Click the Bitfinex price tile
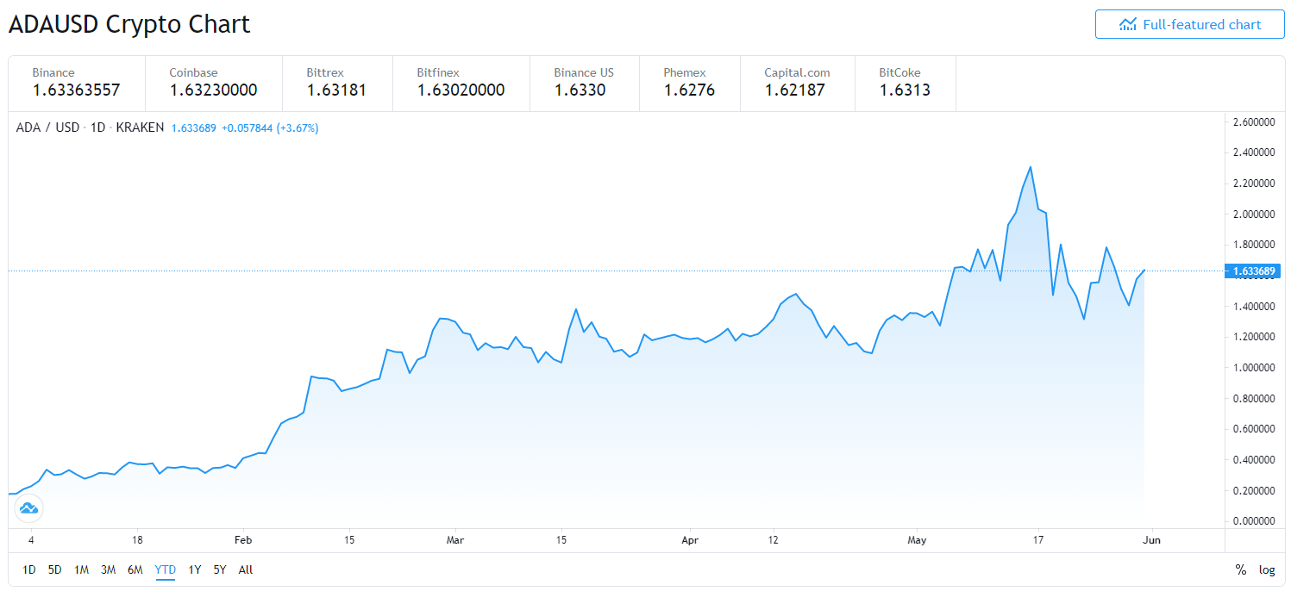Image resolution: width=1291 pixels, height=591 pixels. coord(461,83)
